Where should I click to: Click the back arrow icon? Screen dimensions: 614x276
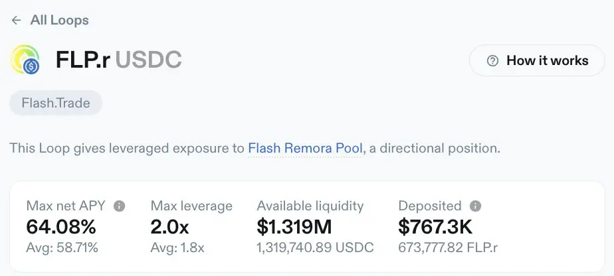click(16, 21)
